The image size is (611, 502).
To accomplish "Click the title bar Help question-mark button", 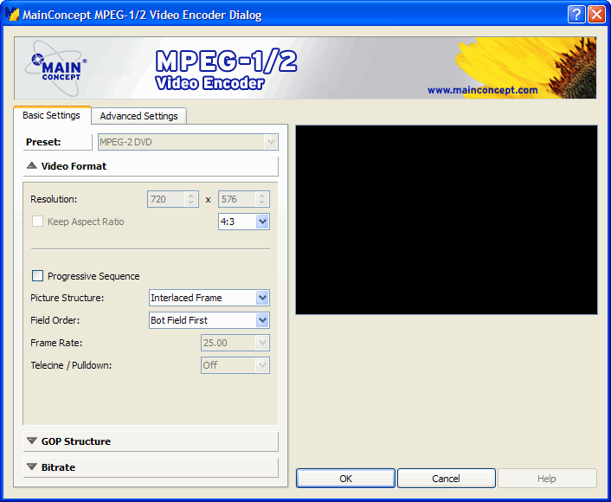I will click(576, 15).
